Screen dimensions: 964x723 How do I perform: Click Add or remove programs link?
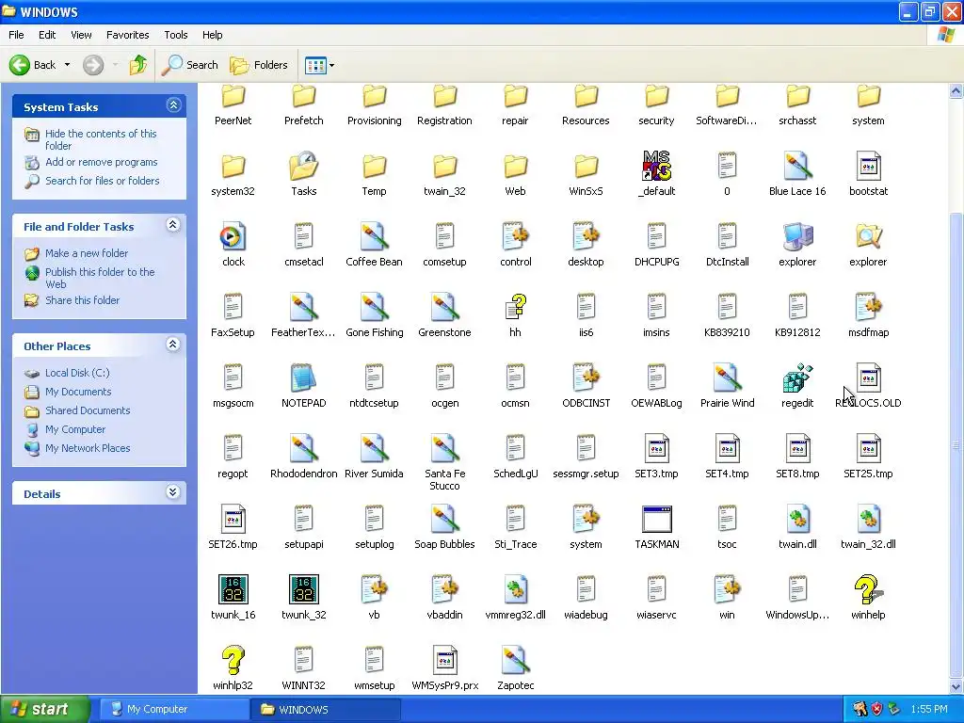click(x=102, y=162)
